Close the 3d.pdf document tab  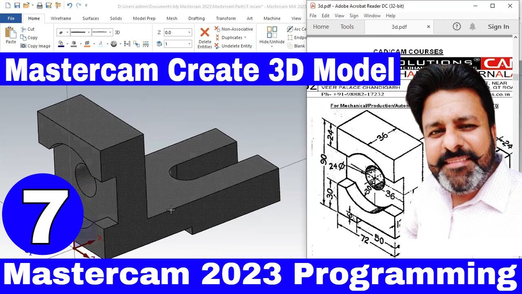tap(428, 27)
